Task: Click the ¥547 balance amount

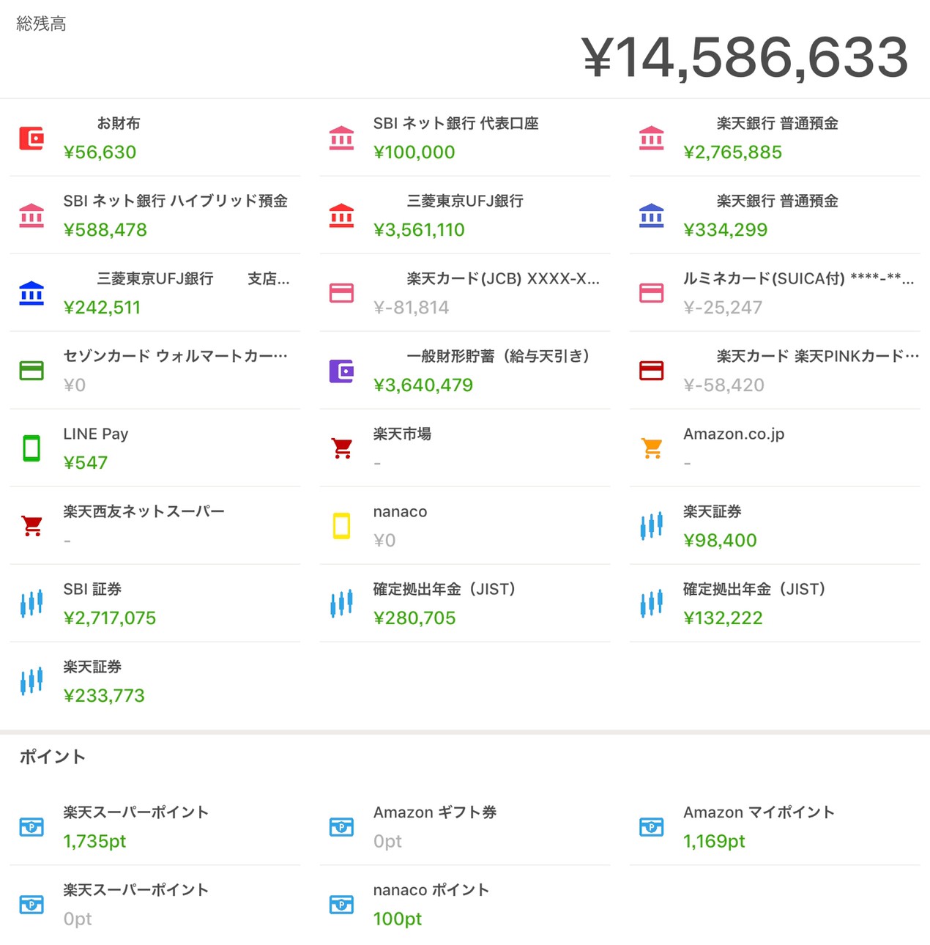Action: pos(86,463)
